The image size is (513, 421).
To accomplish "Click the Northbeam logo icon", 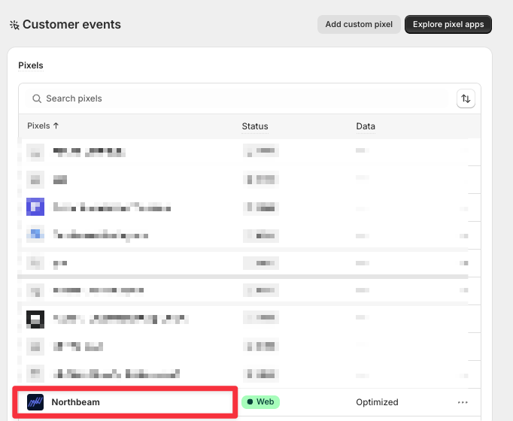I will (35, 402).
